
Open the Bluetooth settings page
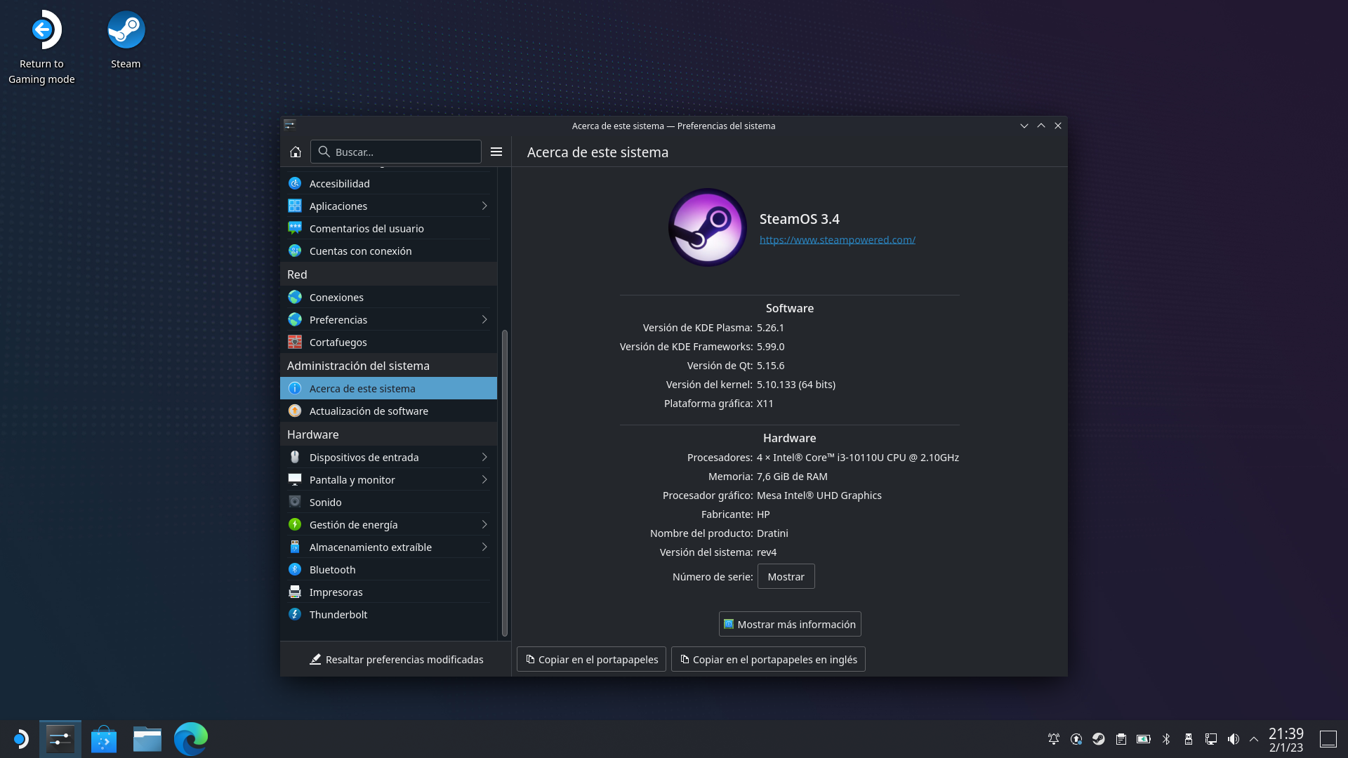click(x=331, y=569)
